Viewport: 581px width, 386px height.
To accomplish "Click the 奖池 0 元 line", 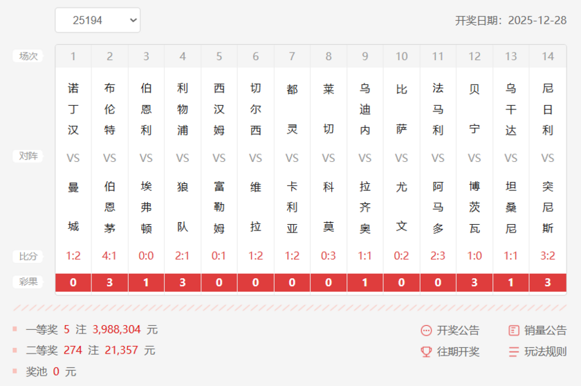I will [x=50, y=371].
